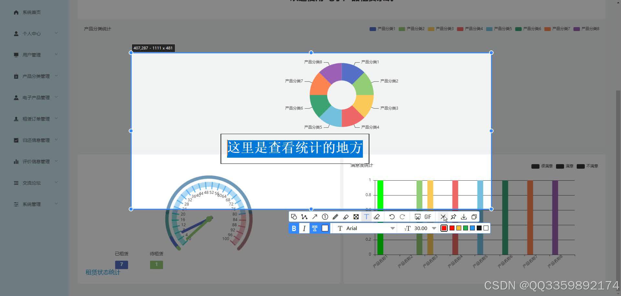Click inside the annotation text box

point(295,149)
